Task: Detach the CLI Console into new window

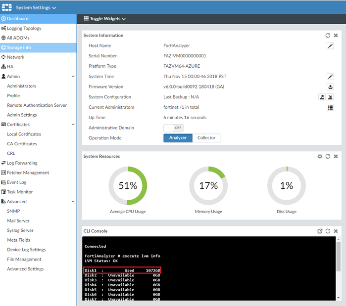Action: [x=320, y=231]
